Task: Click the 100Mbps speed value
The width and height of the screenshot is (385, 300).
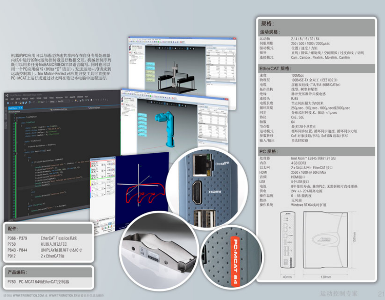Action: tap(297, 75)
